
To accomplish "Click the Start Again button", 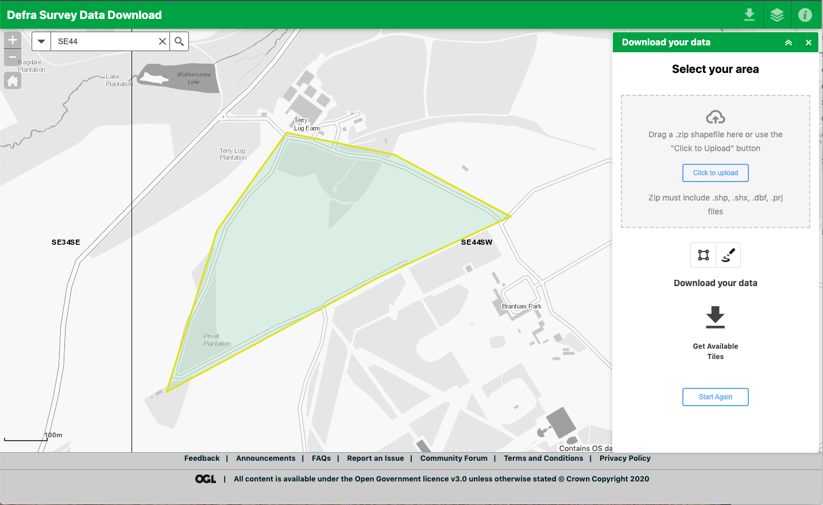I will pos(716,397).
